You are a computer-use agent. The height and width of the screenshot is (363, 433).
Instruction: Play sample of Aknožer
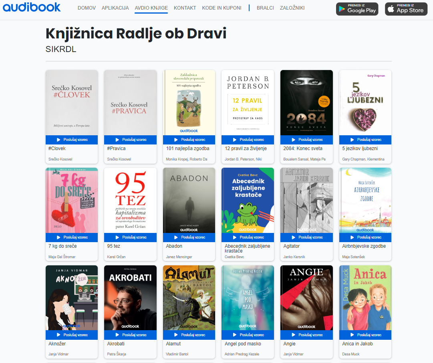pyautogui.click(x=72, y=335)
